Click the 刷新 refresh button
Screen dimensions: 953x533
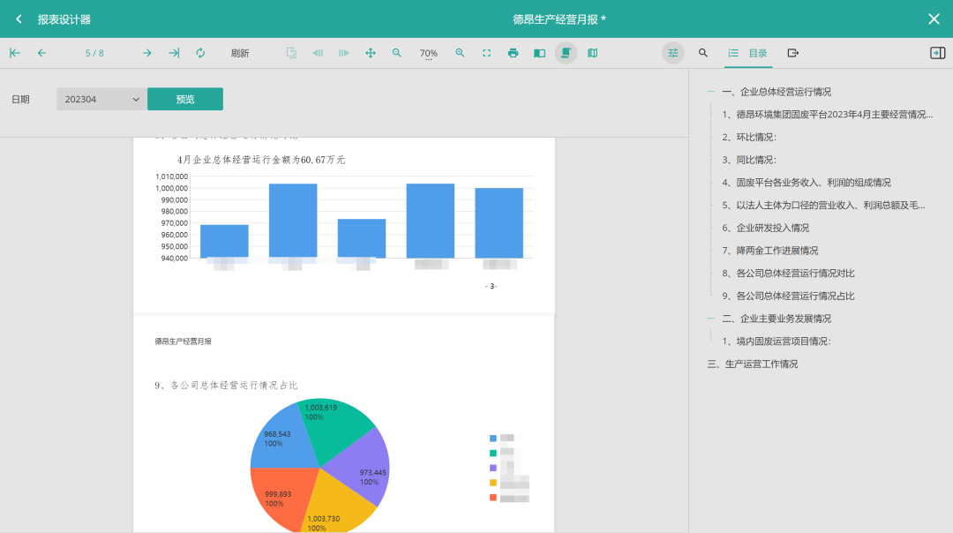240,54
